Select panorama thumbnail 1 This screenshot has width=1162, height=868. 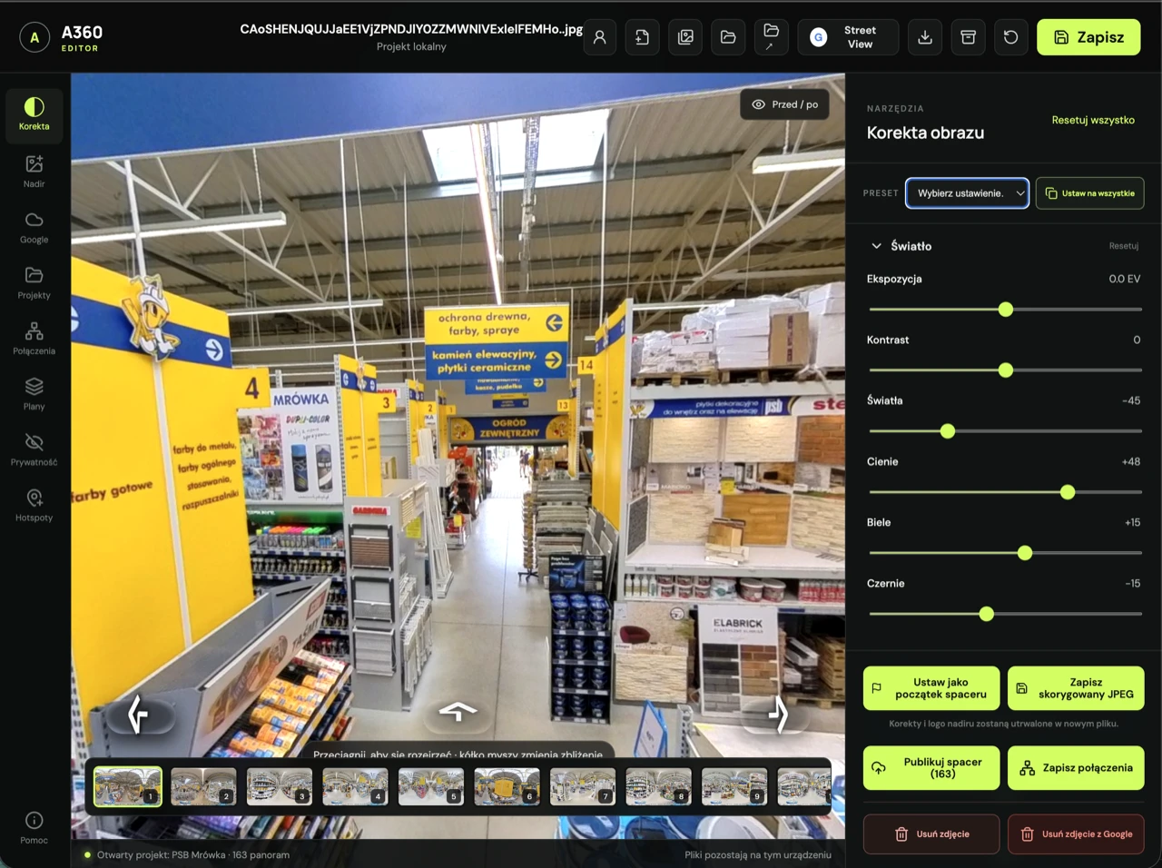[128, 786]
